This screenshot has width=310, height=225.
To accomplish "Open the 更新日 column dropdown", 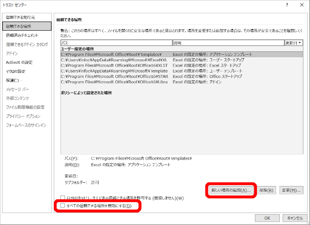I will (x=294, y=43).
